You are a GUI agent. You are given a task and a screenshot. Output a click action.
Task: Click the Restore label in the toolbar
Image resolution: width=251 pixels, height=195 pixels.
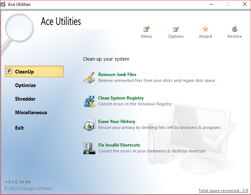coord(234,36)
